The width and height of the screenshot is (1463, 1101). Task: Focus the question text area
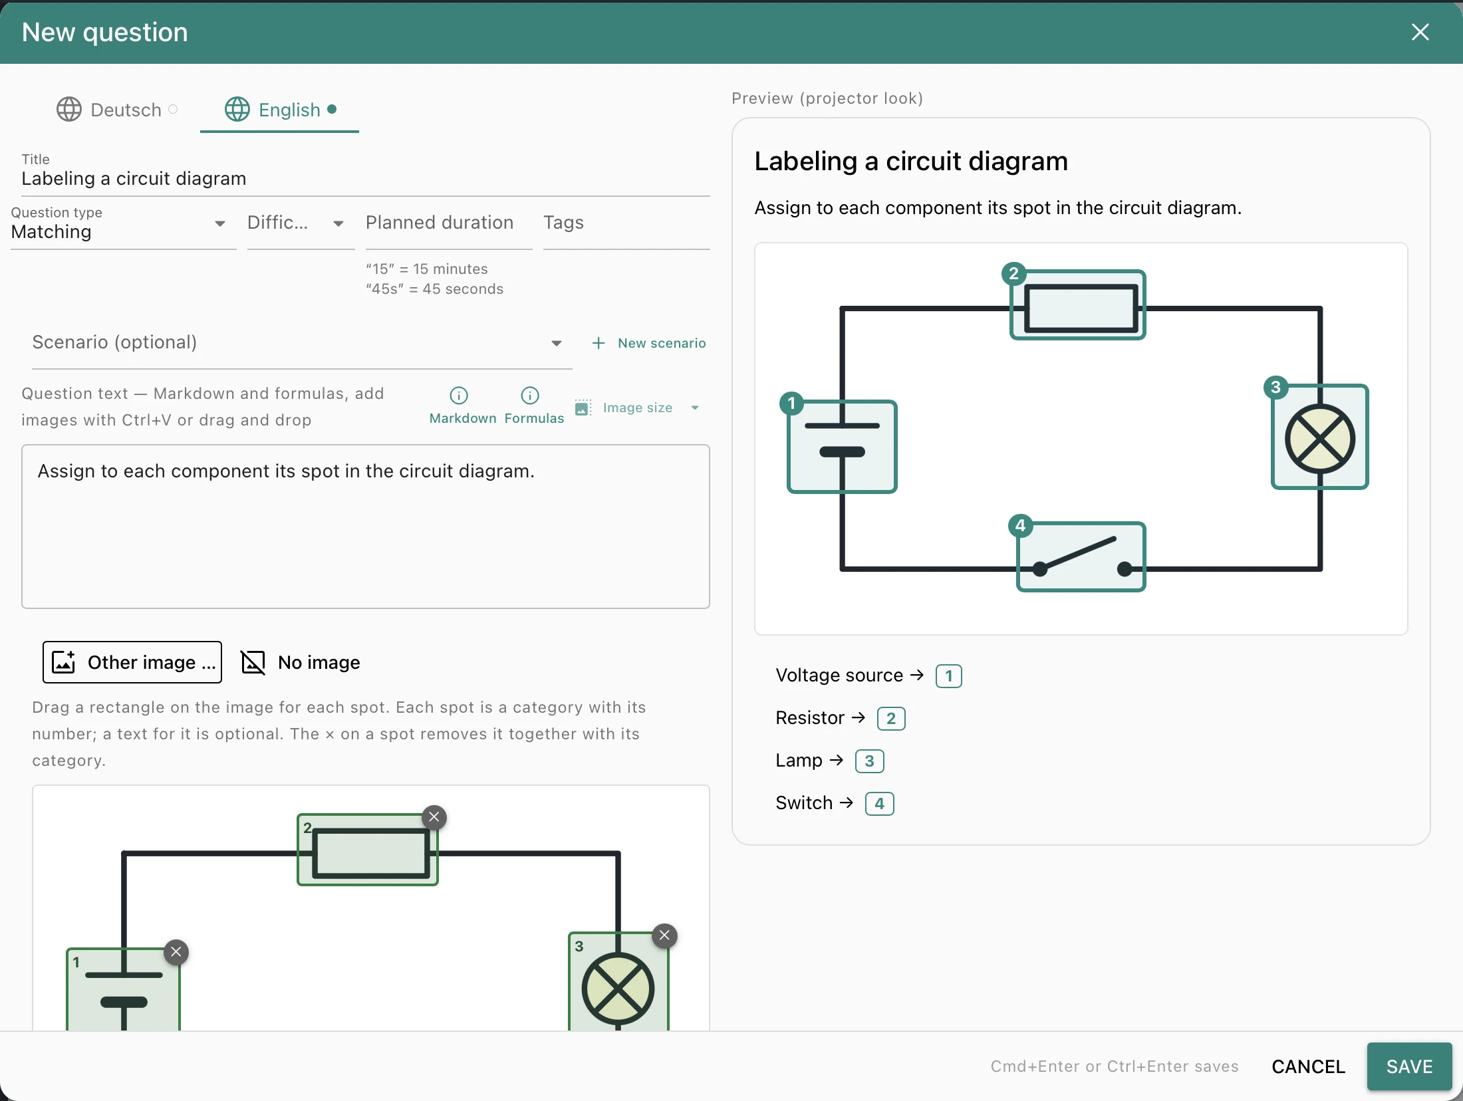366,527
